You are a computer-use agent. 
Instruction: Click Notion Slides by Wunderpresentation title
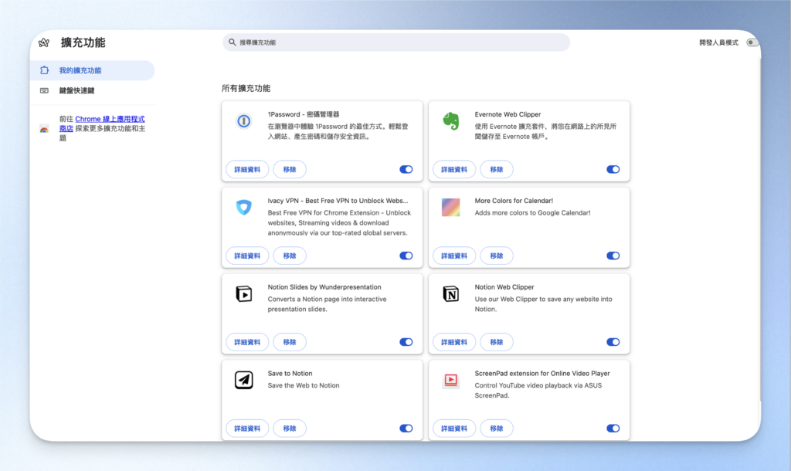tap(324, 287)
